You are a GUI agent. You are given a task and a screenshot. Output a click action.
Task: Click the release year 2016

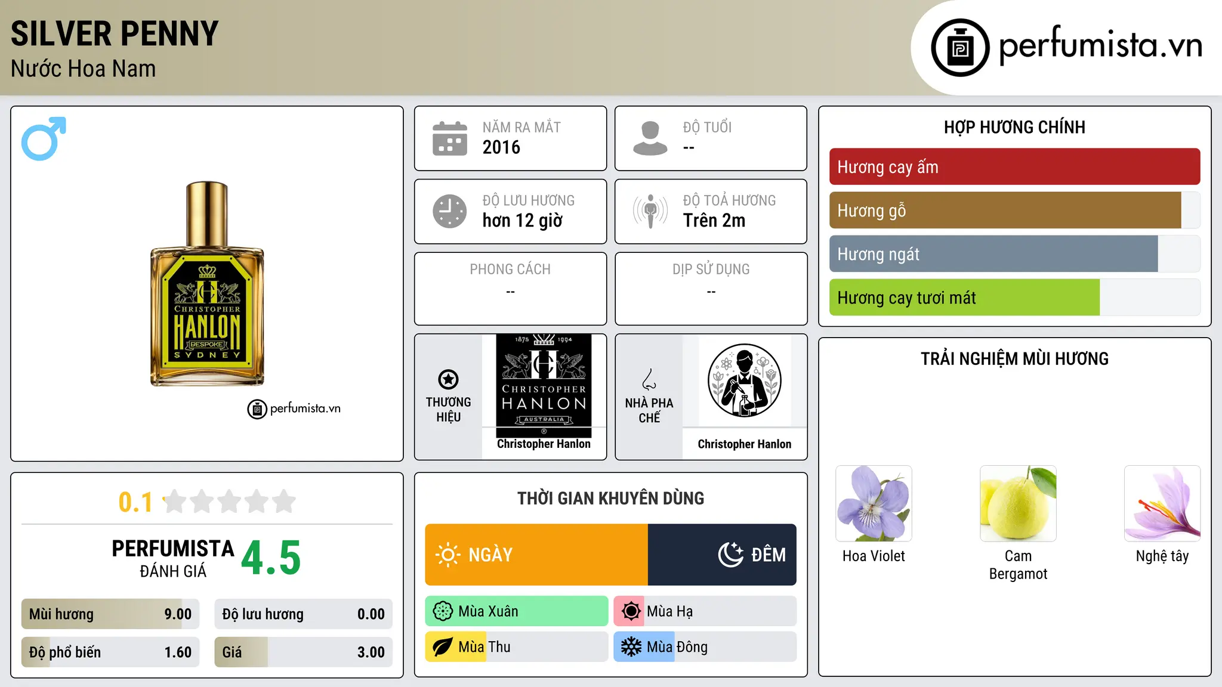click(501, 147)
